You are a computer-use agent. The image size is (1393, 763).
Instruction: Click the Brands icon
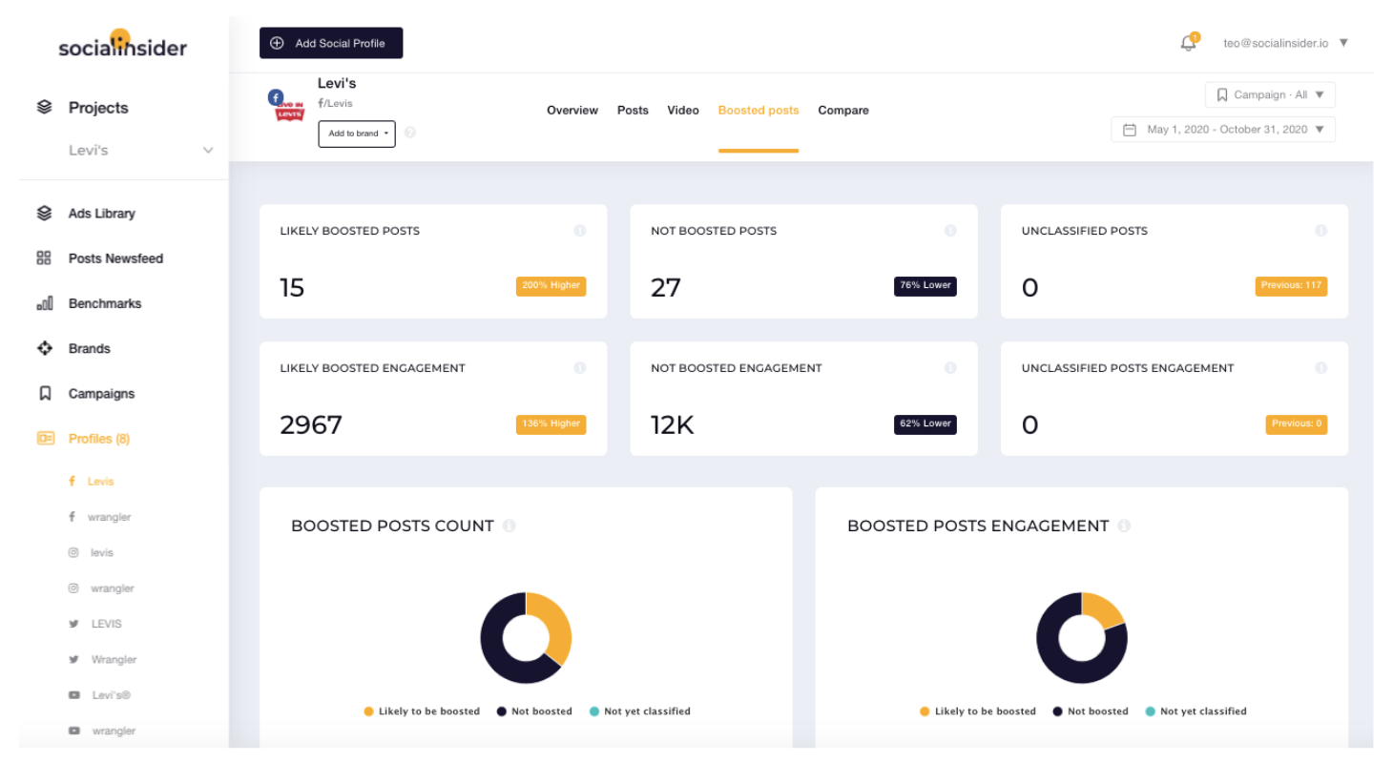[x=44, y=348]
